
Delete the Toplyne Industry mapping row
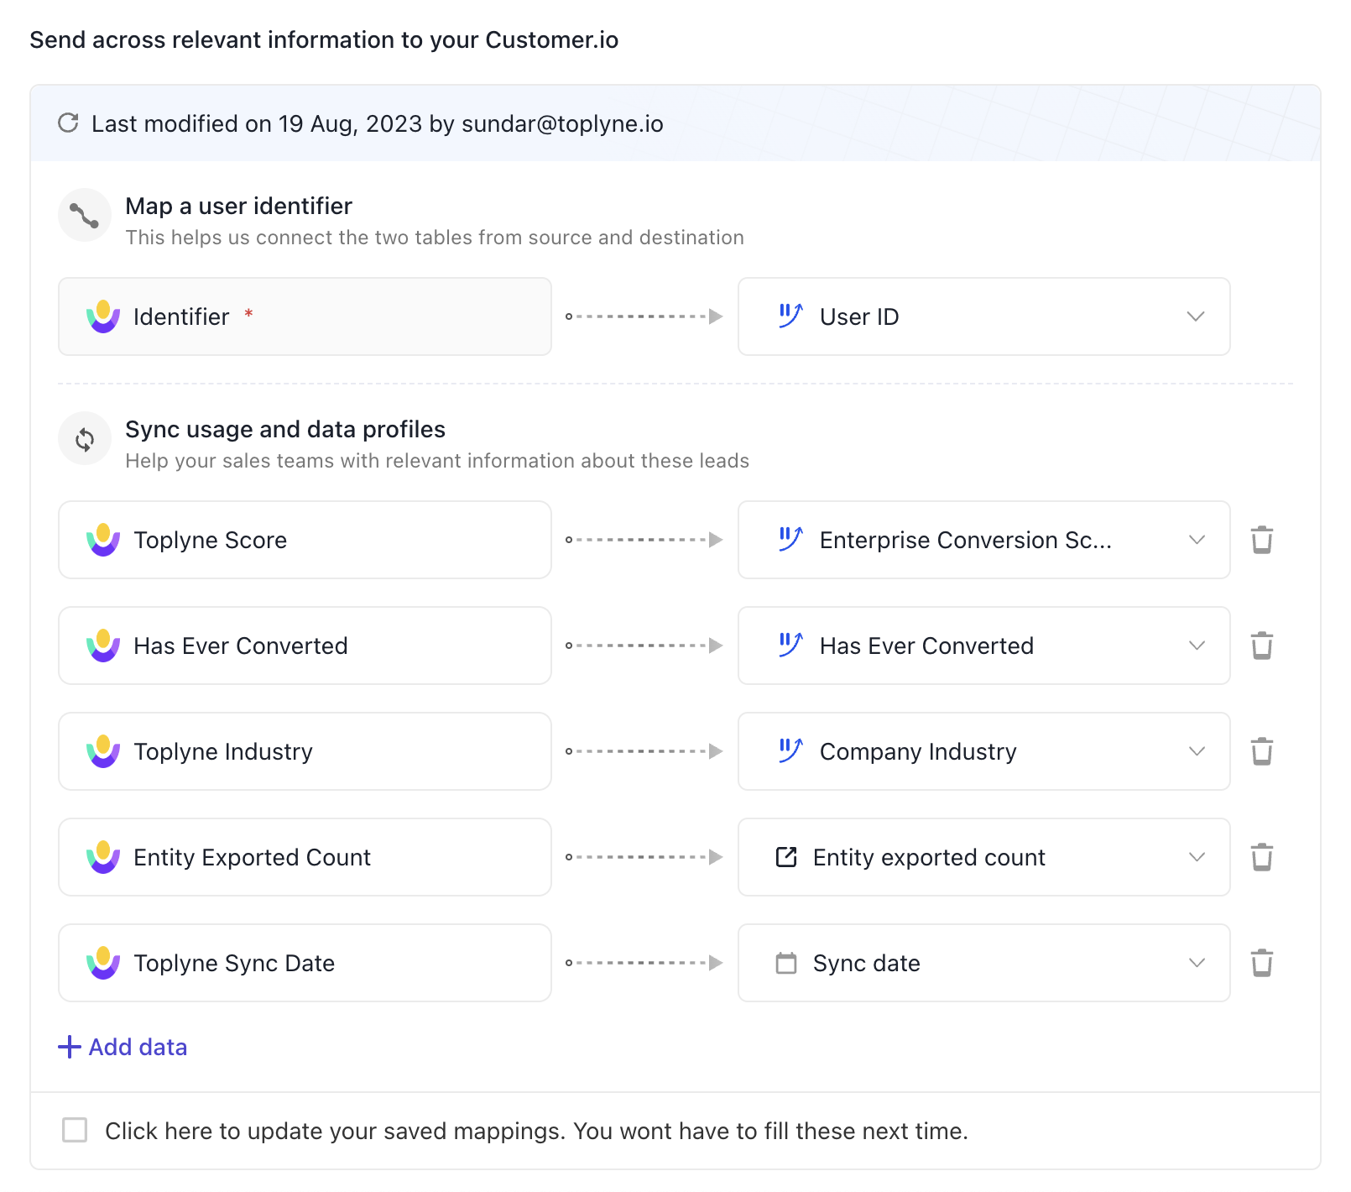1261,751
